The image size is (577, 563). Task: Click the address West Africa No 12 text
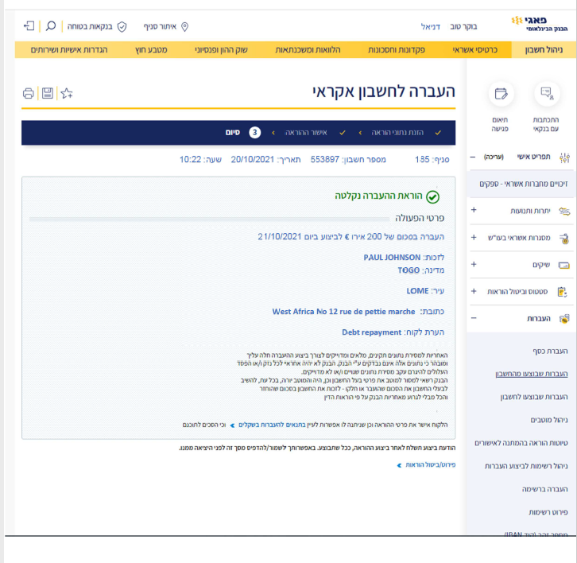click(343, 312)
